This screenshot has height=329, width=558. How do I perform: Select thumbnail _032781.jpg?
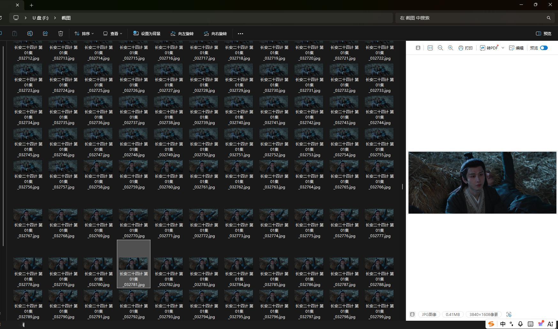click(134, 264)
